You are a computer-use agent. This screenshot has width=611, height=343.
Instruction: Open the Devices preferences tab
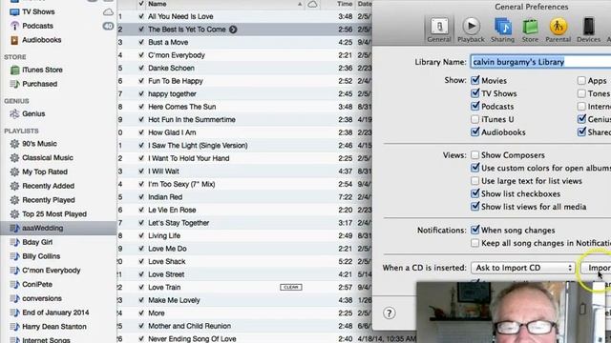click(588, 30)
